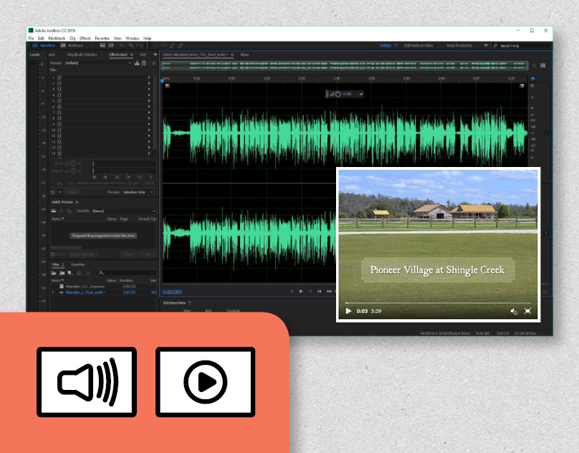The image size is (579, 453).
Task: Open the Mixer tab
Action: pos(244,54)
